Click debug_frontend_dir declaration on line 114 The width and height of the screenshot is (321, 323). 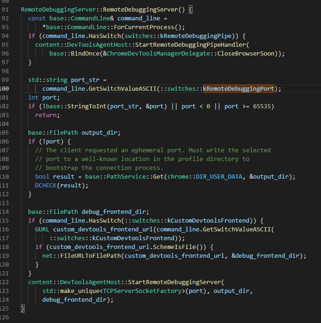click(114, 212)
